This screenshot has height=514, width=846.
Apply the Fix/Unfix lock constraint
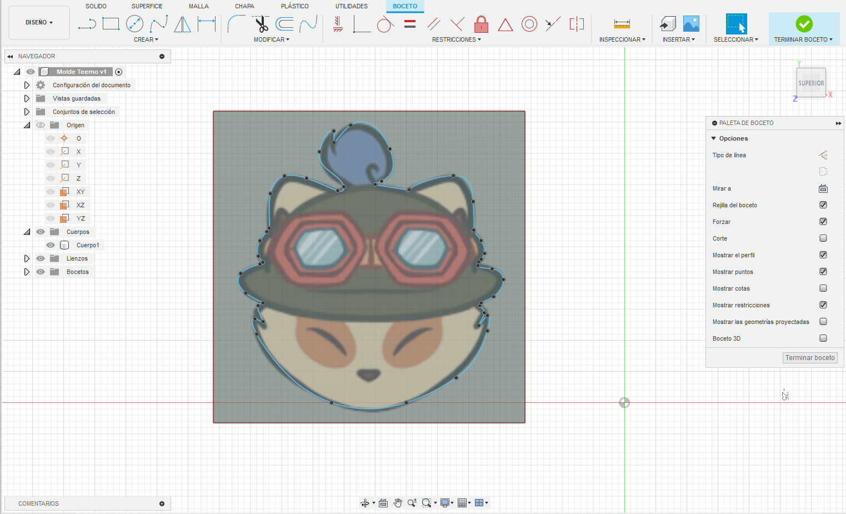[482, 24]
